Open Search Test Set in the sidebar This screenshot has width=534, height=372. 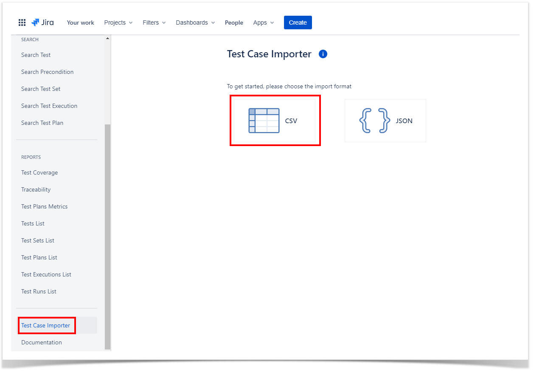[41, 89]
